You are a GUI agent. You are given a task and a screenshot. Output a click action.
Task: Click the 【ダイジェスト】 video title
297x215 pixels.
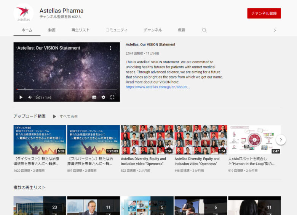[x=37, y=161]
